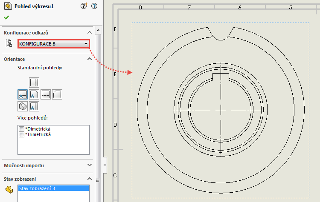This screenshot has width=320, height=202.
Task: Collapse the Orientace section
Action: 90,59
